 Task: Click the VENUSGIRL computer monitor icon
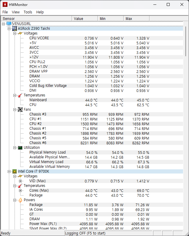coord(9,24)
